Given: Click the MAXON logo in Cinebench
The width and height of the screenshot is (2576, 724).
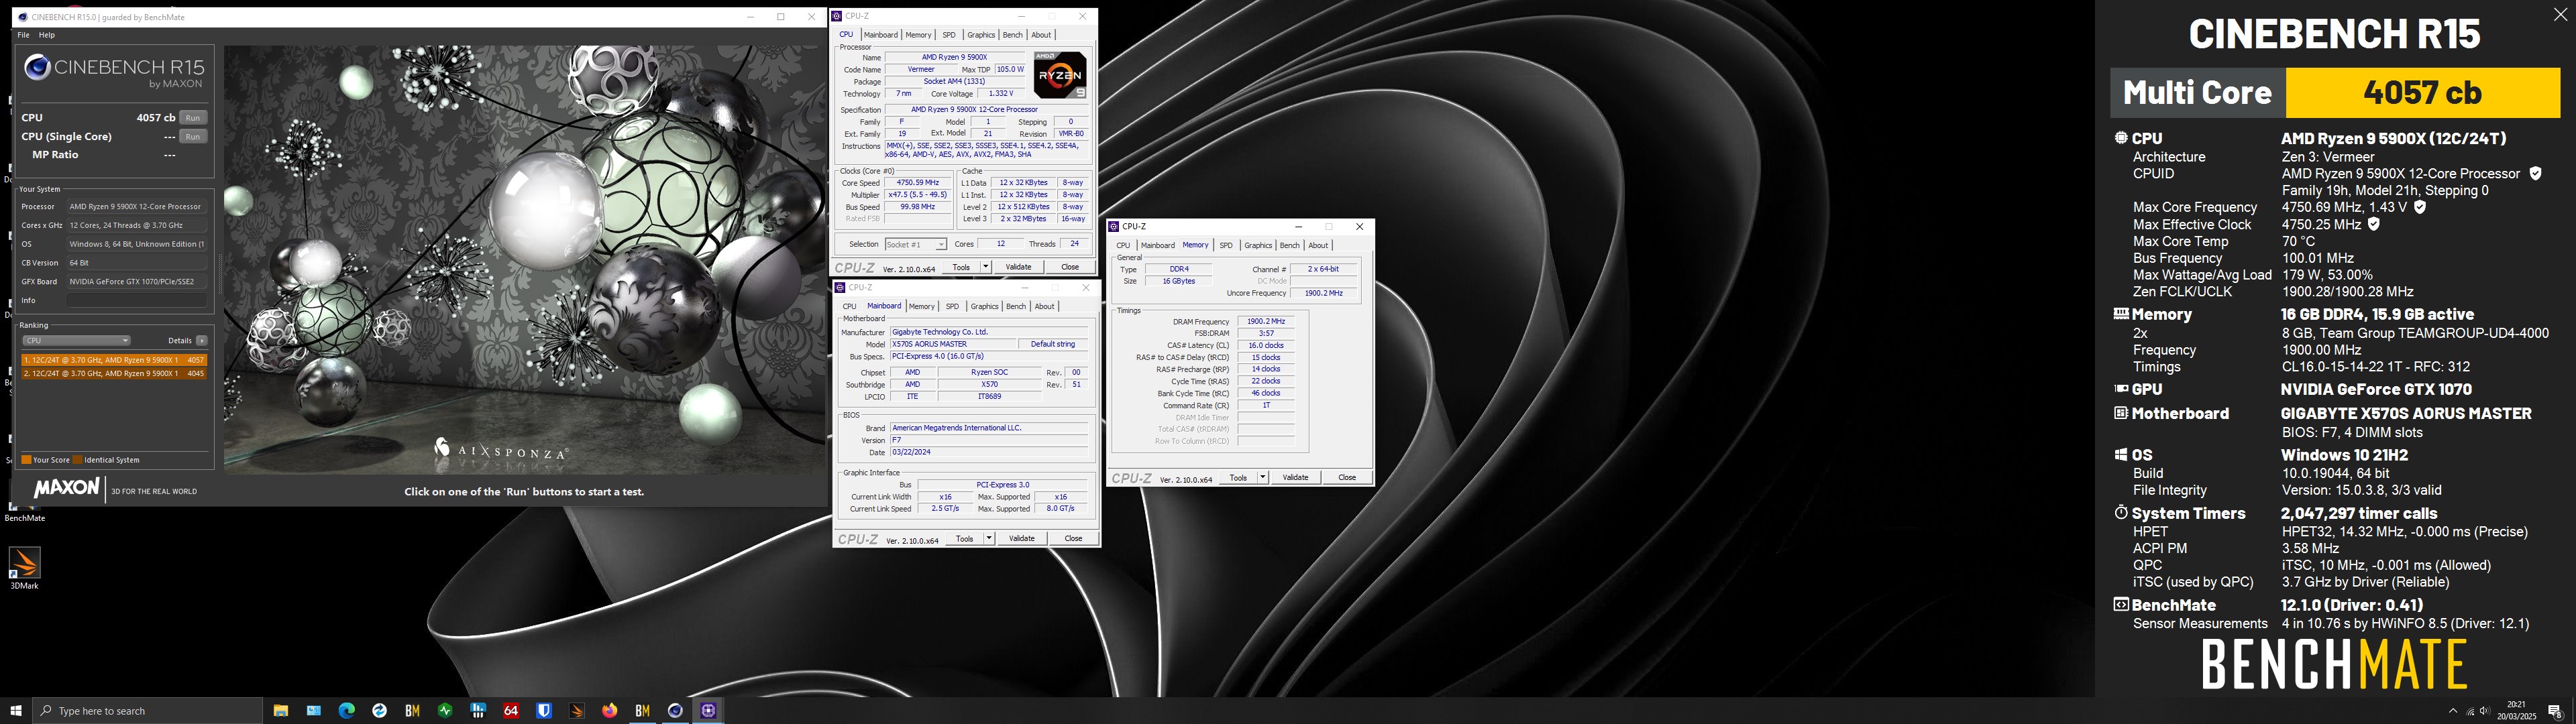Looking at the screenshot, I should (x=67, y=489).
